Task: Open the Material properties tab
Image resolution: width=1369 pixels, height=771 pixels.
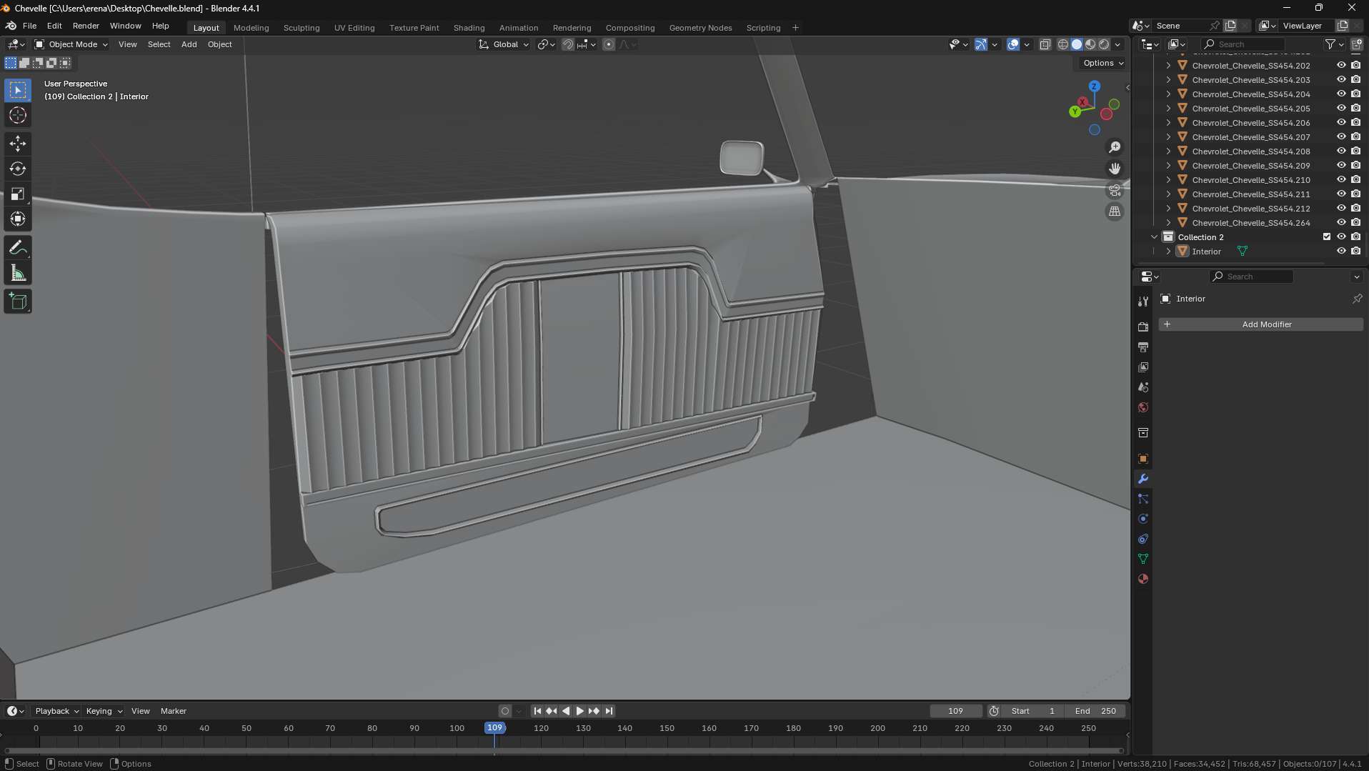Action: [1143, 579]
